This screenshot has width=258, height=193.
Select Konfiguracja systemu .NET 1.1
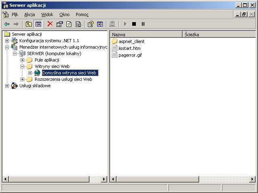click(x=49, y=41)
